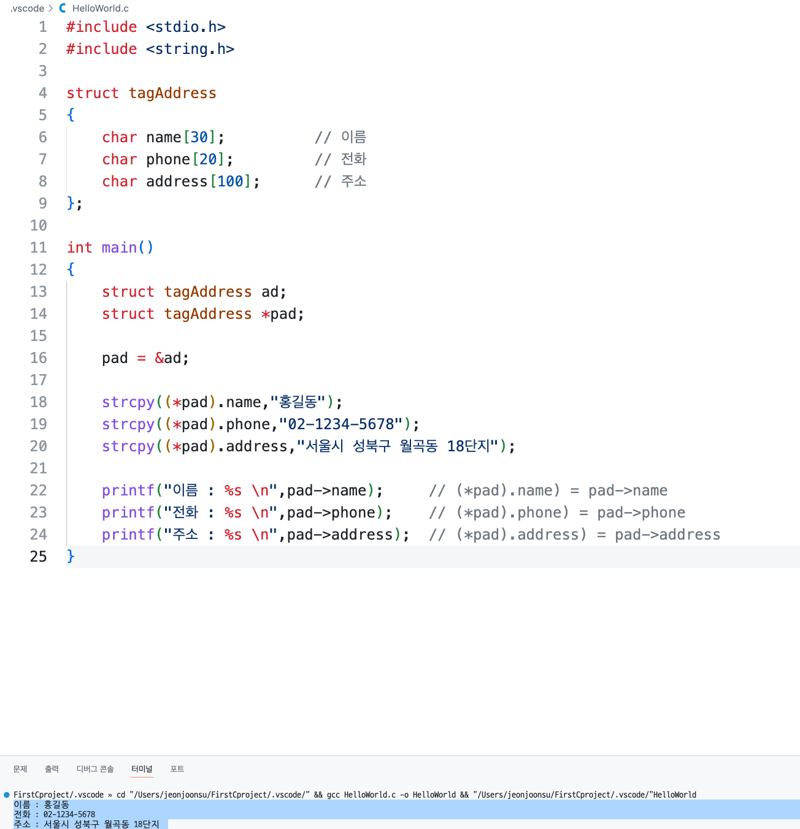Click '#include <stdio.h>' text
Image resolution: width=800 pixels, height=829 pixels.
(146, 27)
